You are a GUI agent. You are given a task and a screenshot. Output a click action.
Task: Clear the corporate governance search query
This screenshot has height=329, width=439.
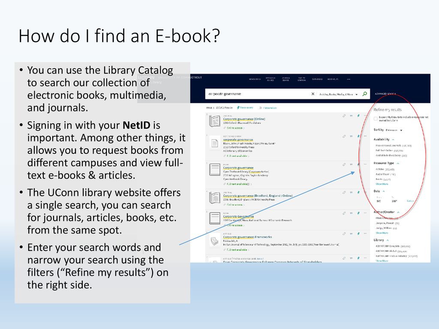coord(313,94)
